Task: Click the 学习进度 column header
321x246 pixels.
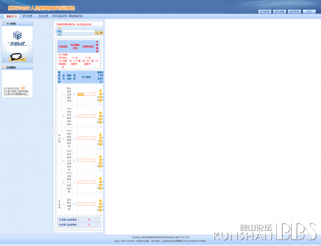Action: 86,77
